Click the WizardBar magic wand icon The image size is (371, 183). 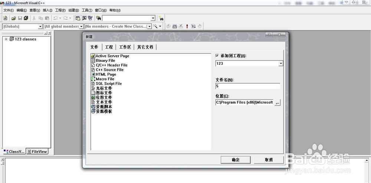(155, 26)
